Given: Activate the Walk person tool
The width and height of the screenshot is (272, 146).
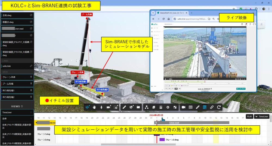Looking at the screenshot, I should tap(101, 107).
